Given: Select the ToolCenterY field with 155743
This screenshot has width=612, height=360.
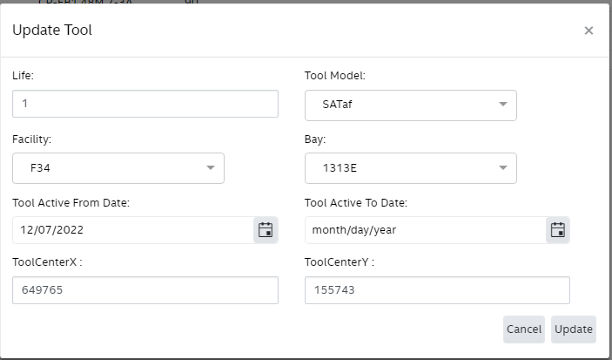Looking at the screenshot, I should (437, 290).
